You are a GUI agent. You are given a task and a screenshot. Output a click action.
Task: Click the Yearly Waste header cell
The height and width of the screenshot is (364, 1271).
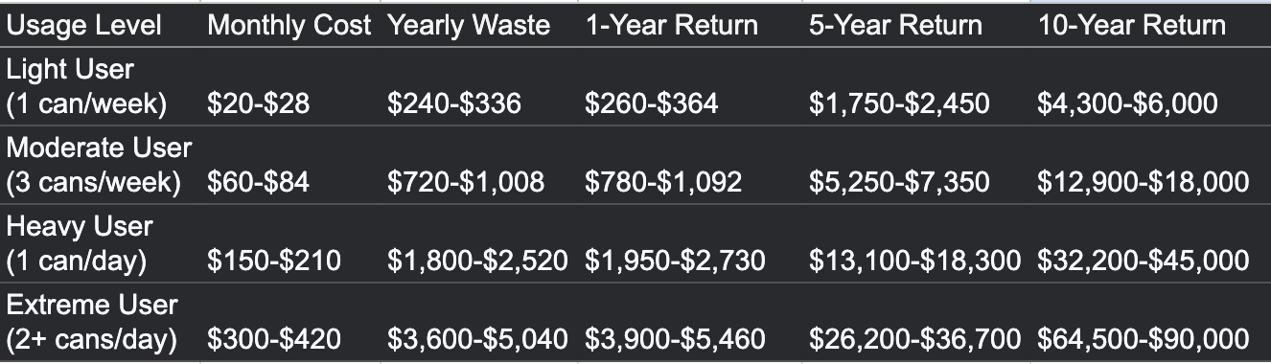pyautogui.click(x=467, y=26)
